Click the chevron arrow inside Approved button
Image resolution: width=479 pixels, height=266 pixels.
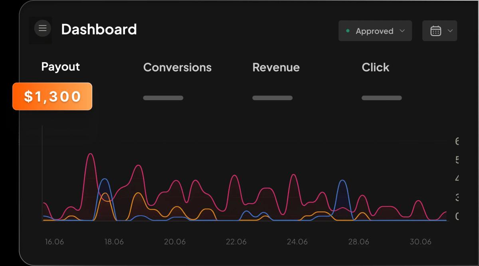402,31
